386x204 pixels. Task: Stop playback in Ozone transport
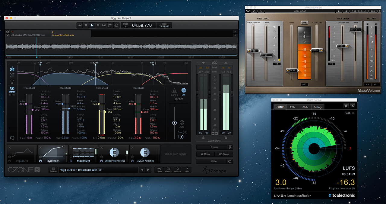tap(86, 26)
